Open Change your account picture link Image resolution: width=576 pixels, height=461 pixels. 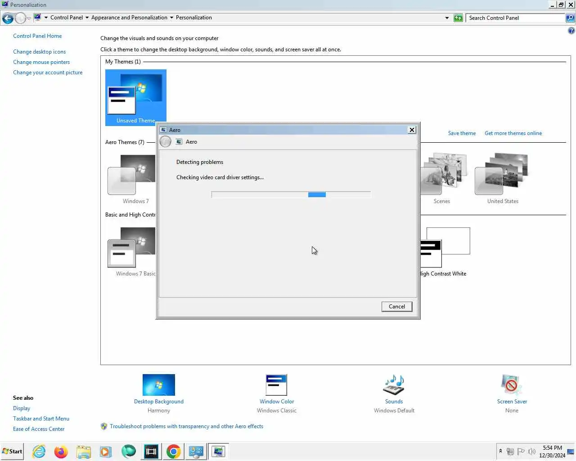(48, 72)
